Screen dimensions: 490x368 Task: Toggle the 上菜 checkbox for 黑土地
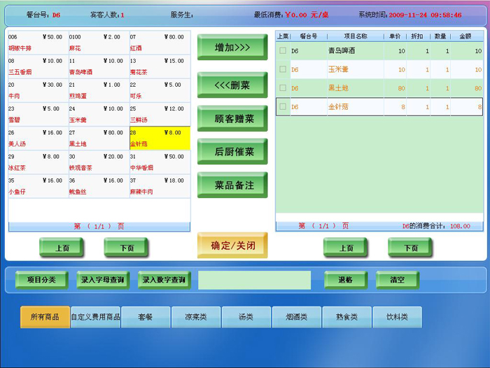coord(282,88)
